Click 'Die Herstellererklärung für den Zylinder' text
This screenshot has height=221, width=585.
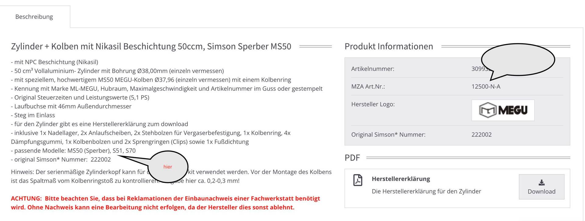point(426,191)
